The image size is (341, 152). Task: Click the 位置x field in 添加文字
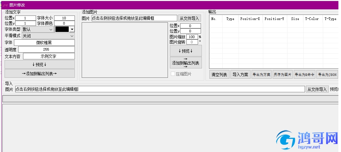[25, 18]
